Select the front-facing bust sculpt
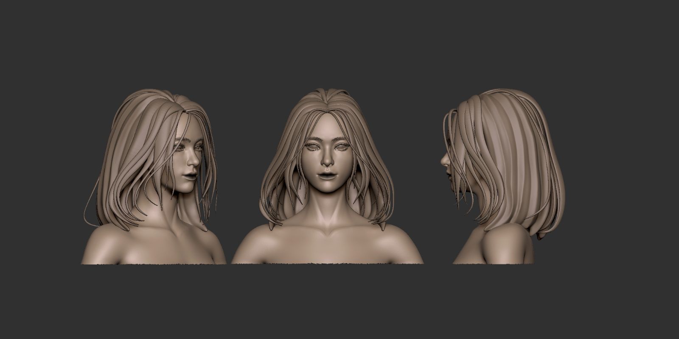Viewport: 679px width, 339px height. pos(327,177)
